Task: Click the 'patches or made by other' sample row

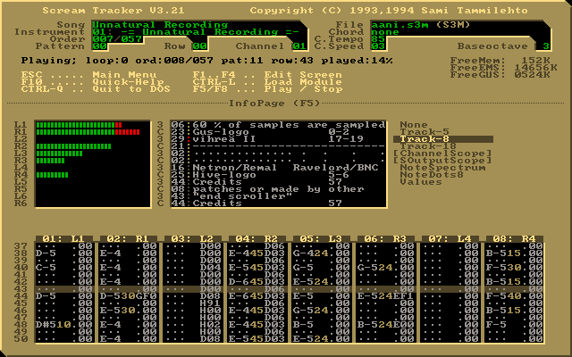Action: tap(278, 189)
